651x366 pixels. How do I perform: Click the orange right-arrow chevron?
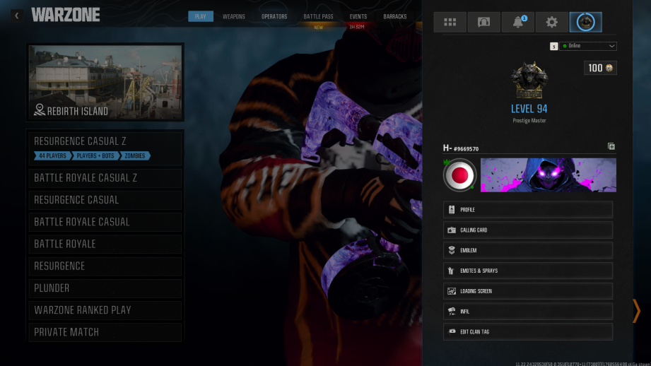click(x=636, y=310)
